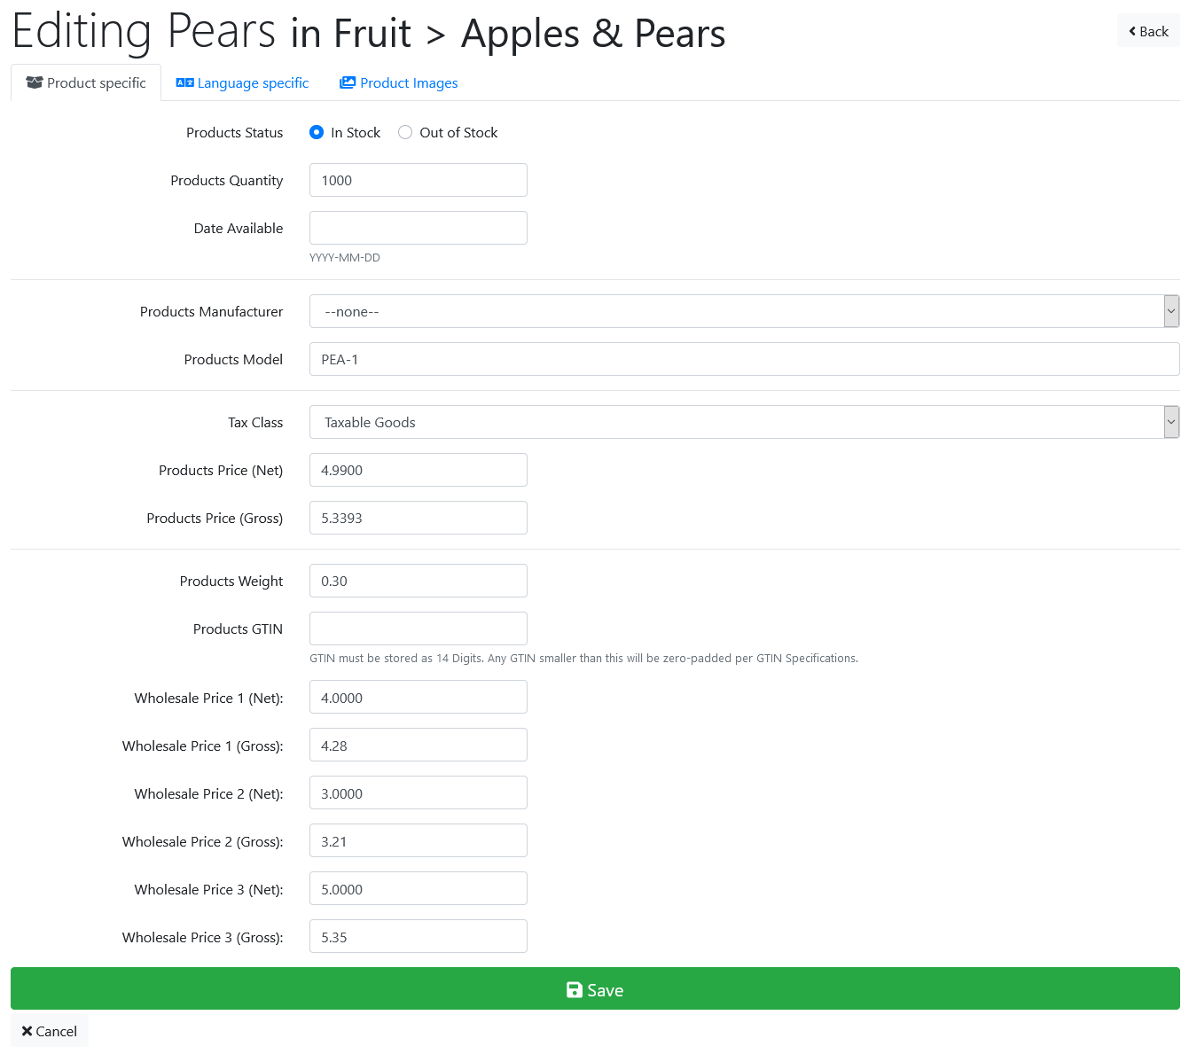Open the Tax Class dropdown

coord(744,422)
